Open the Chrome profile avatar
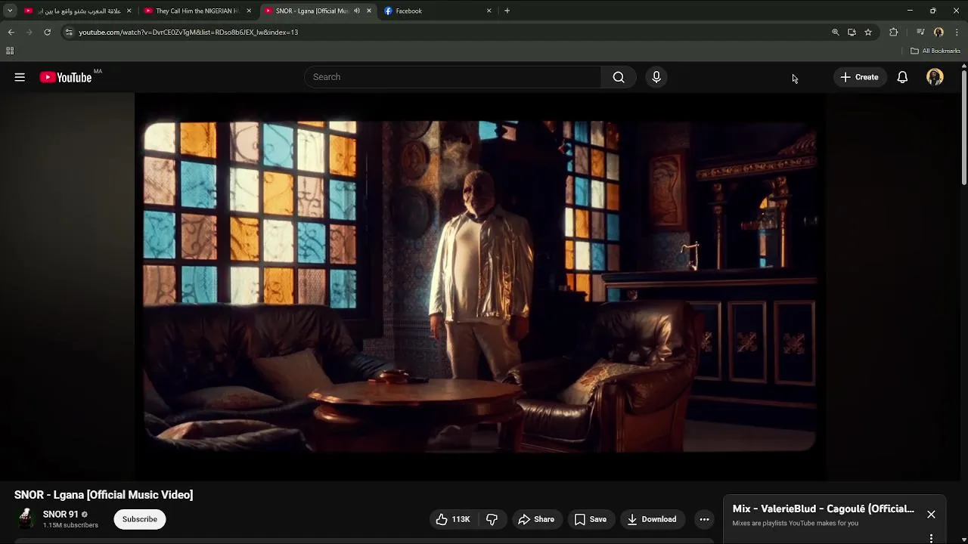Viewport: 968px width, 544px height. (x=939, y=32)
